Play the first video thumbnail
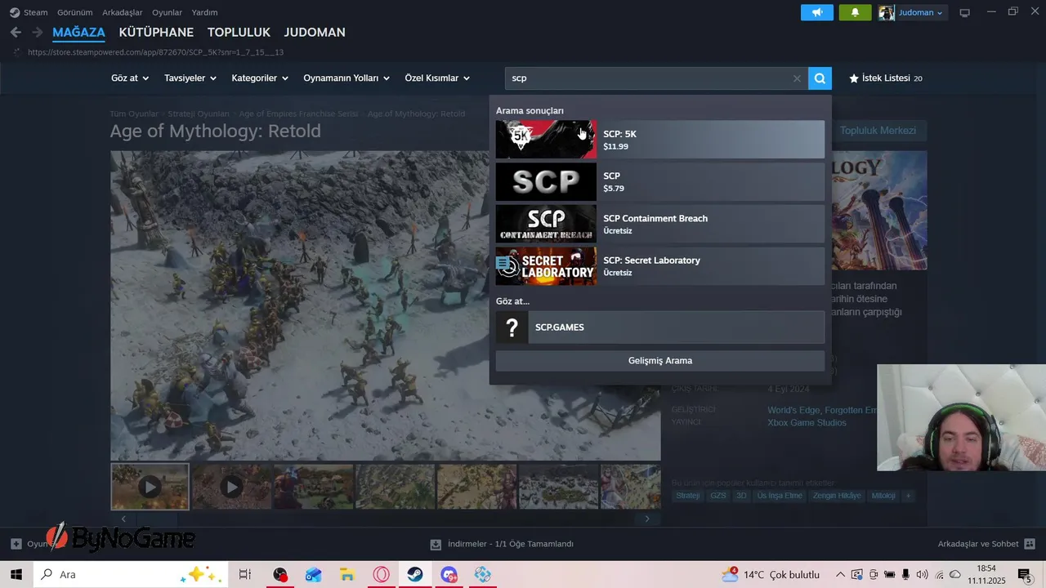This screenshot has width=1046, height=588. (150, 487)
